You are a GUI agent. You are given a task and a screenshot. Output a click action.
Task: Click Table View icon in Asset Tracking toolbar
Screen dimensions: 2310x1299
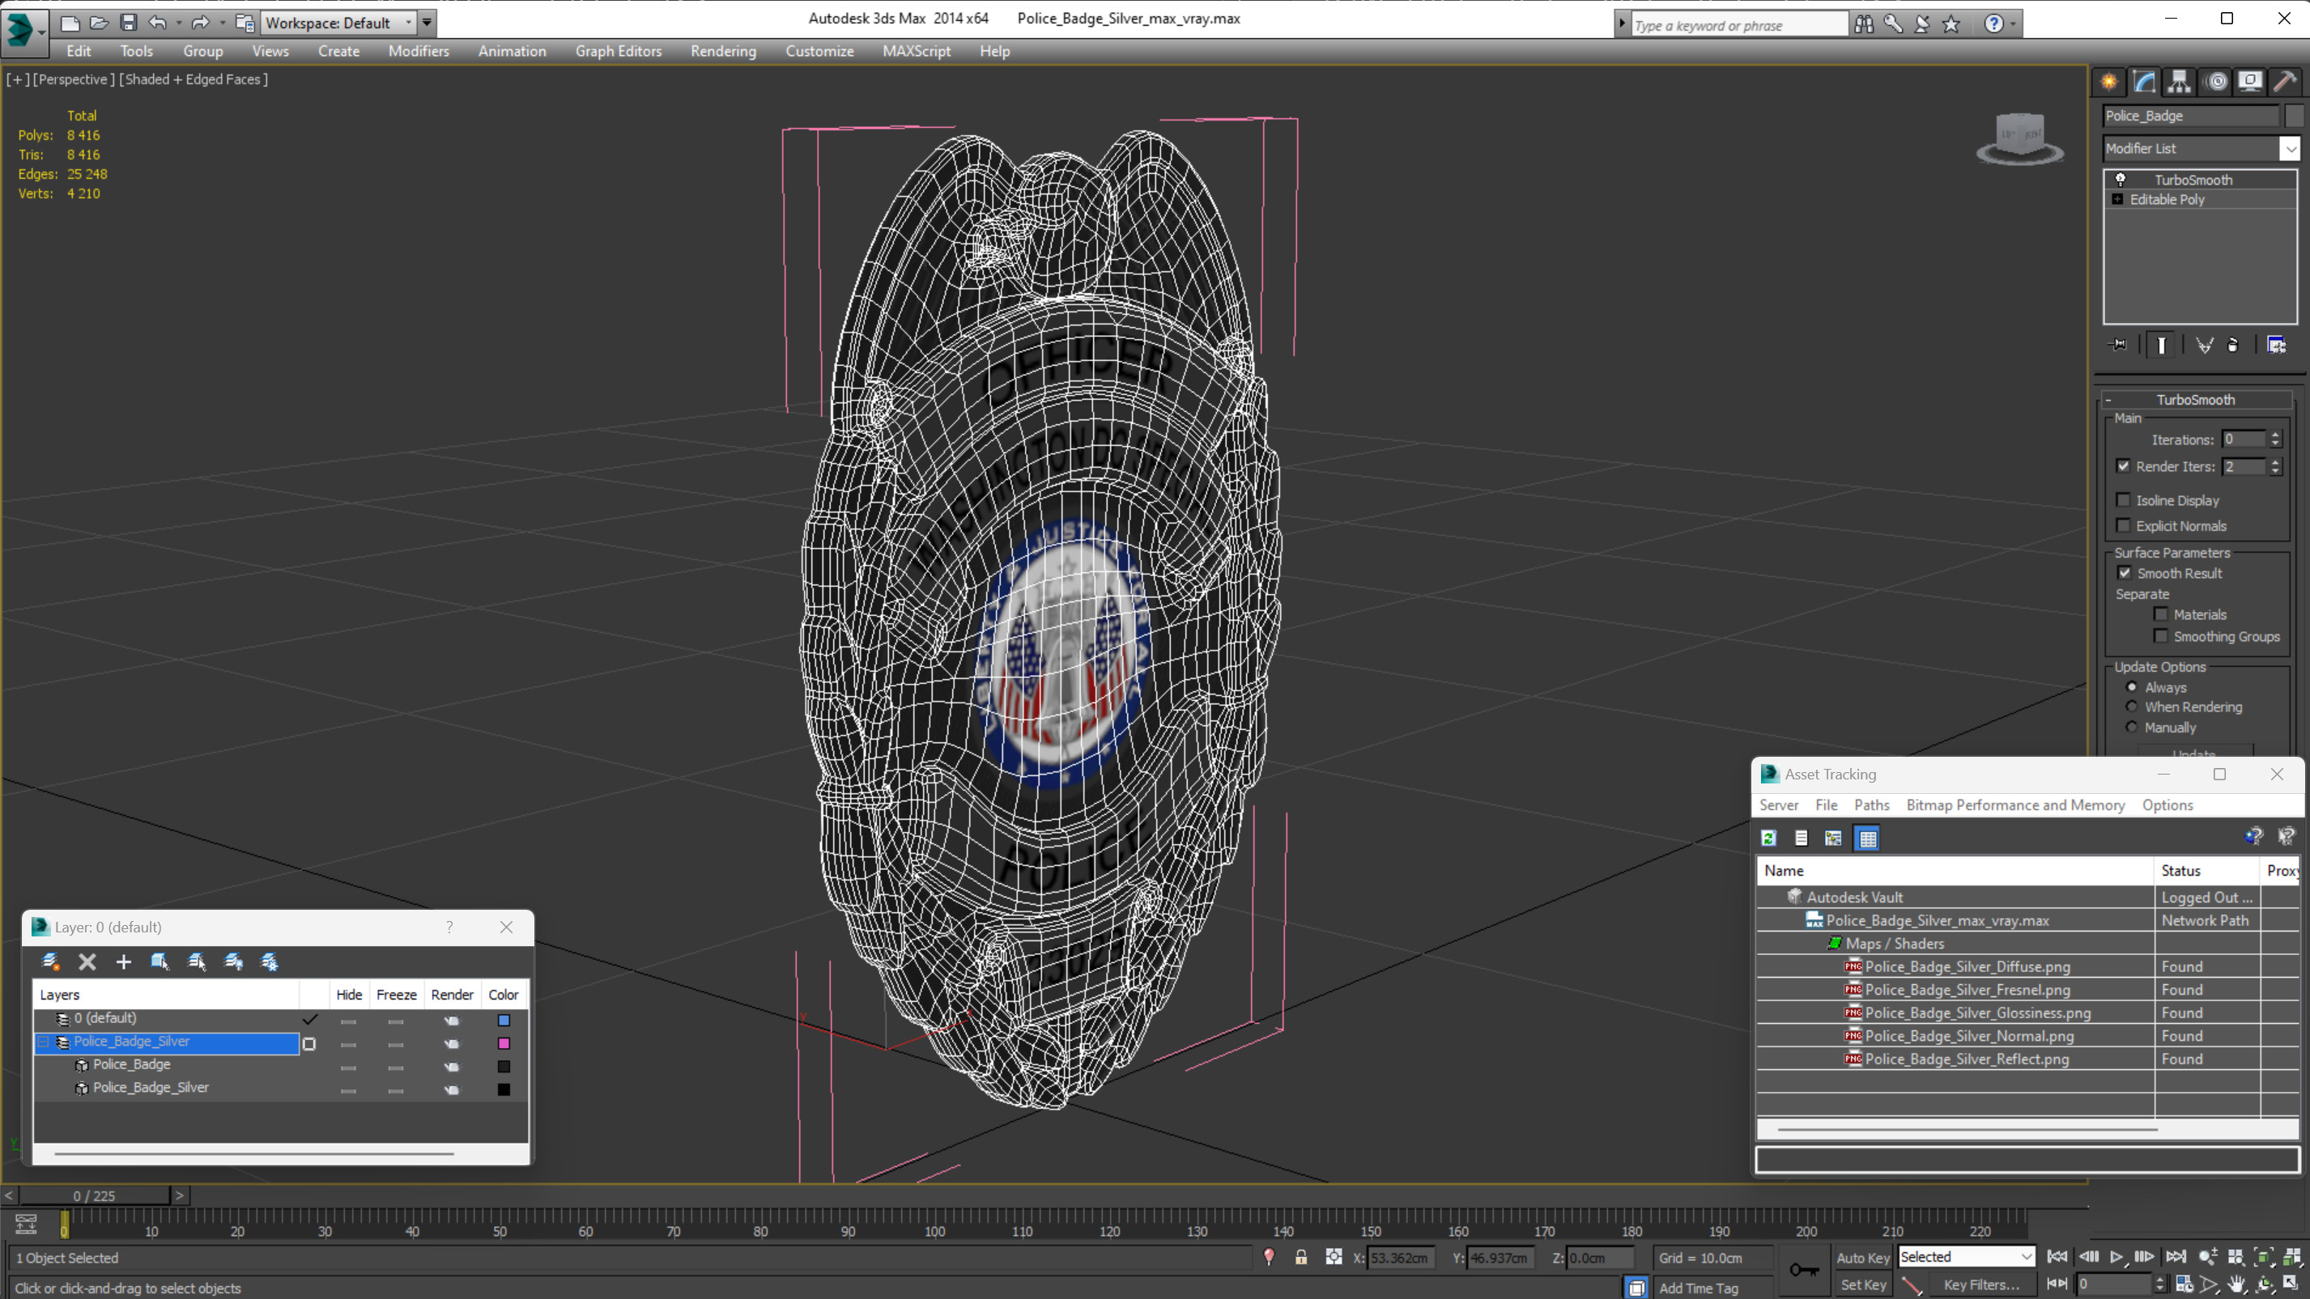click(1868, 838)
